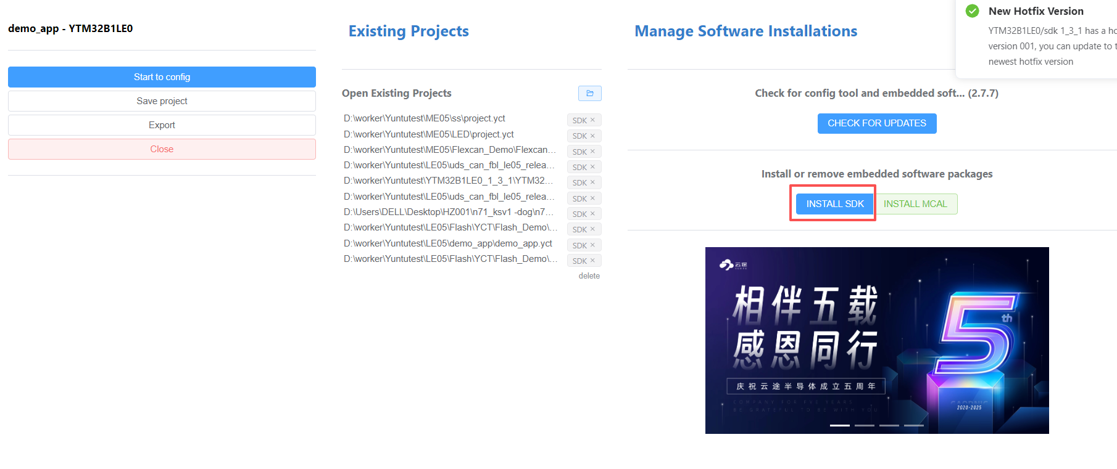Screen dimensions: 1117x469
Task: Open the D:\Users\DELL\Desktop\HZ001 project entry
Action: click(x=449, y=212)
